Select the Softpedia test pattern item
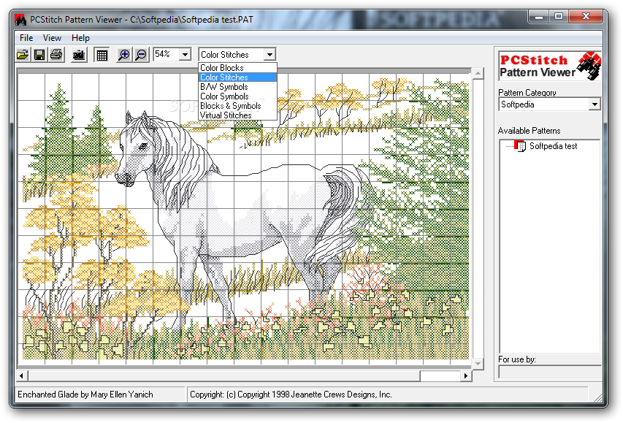623x423 pixels. (x=553, y=146)
